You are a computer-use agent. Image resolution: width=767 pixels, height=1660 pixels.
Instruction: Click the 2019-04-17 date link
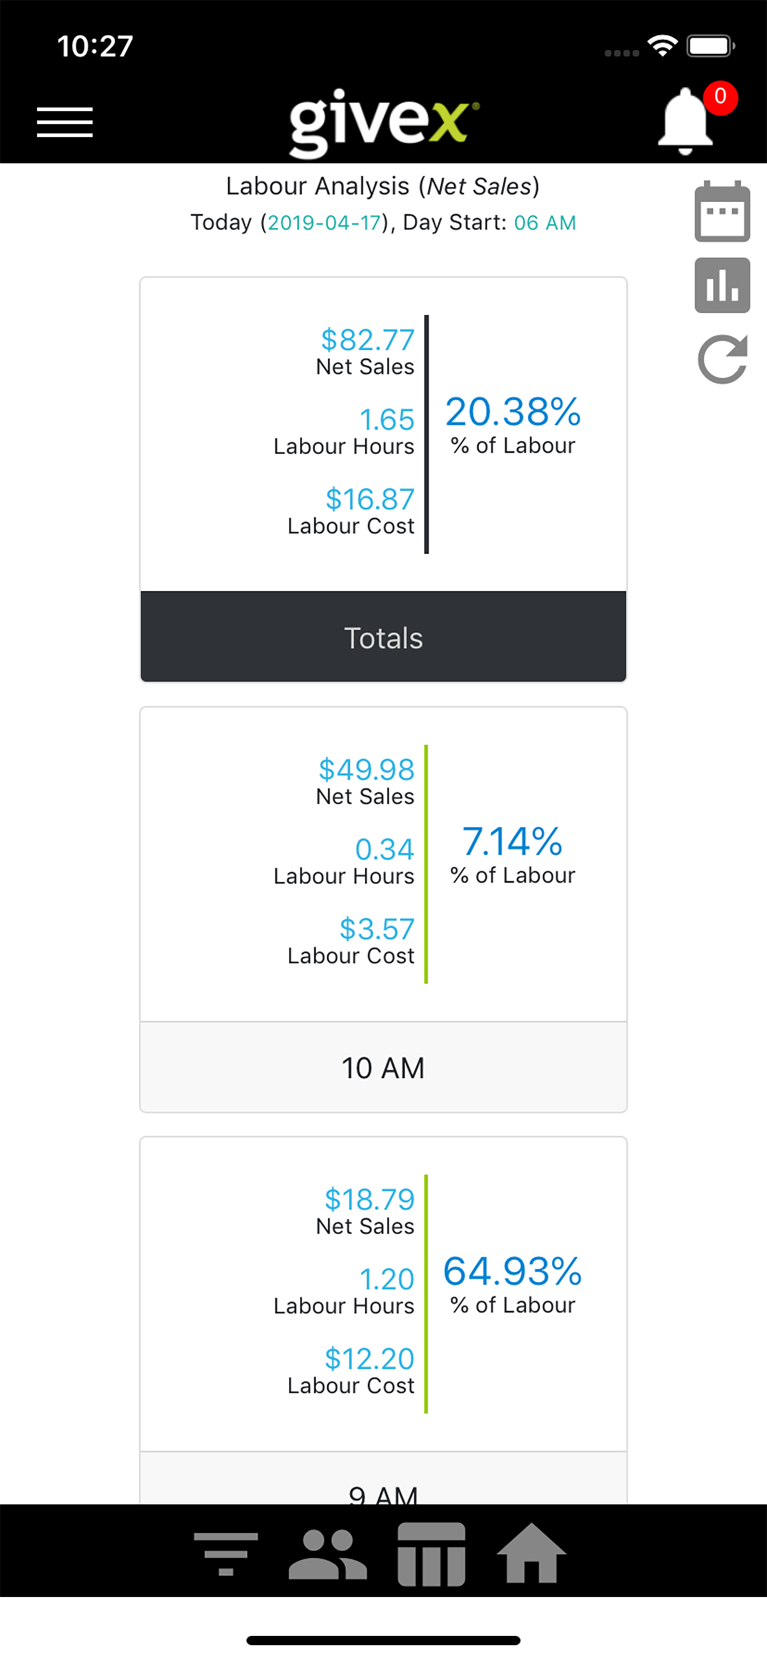coord(325,223)
